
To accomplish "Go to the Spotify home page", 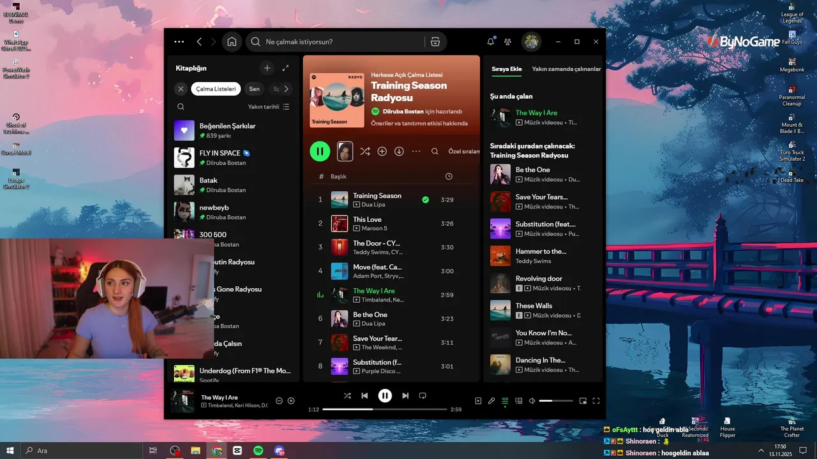I will 232,41.
